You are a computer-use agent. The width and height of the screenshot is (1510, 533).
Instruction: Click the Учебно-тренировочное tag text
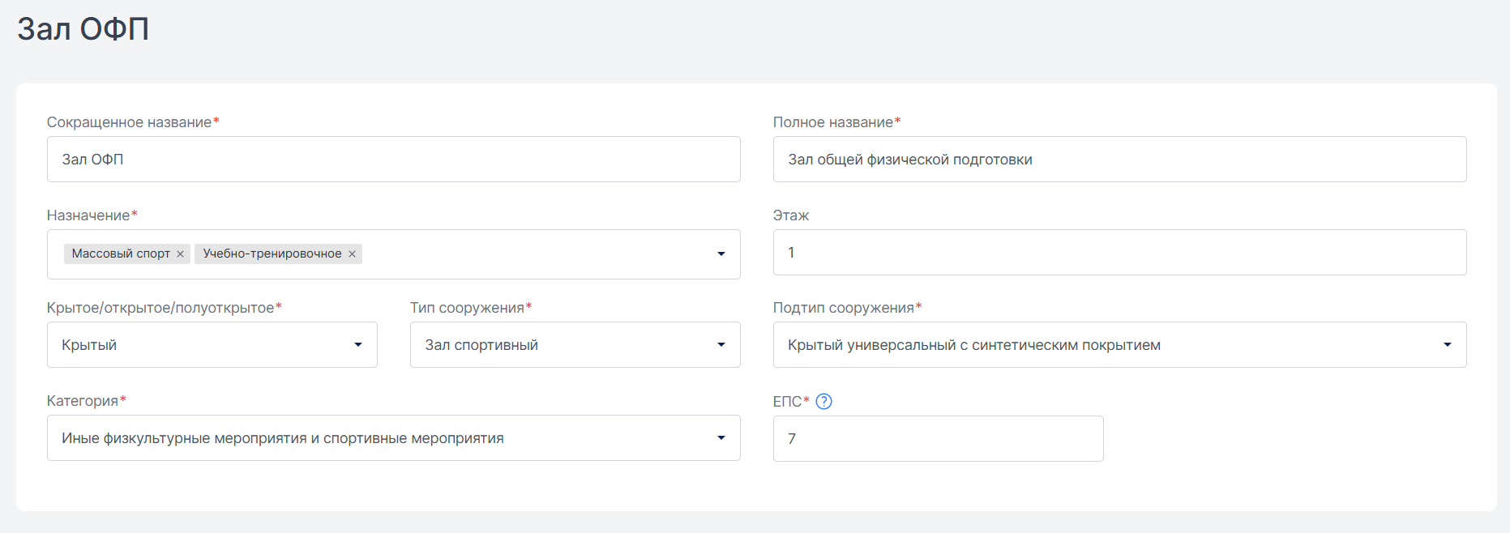[x=272, y=254]
